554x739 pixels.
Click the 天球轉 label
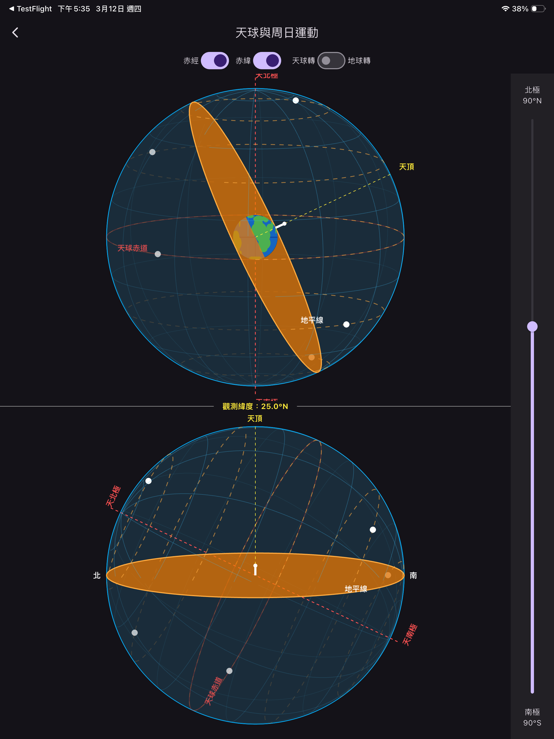[304, 61]
